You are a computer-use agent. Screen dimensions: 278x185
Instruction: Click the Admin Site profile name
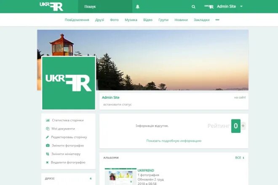pyautogui.click(x=111, y=98)
